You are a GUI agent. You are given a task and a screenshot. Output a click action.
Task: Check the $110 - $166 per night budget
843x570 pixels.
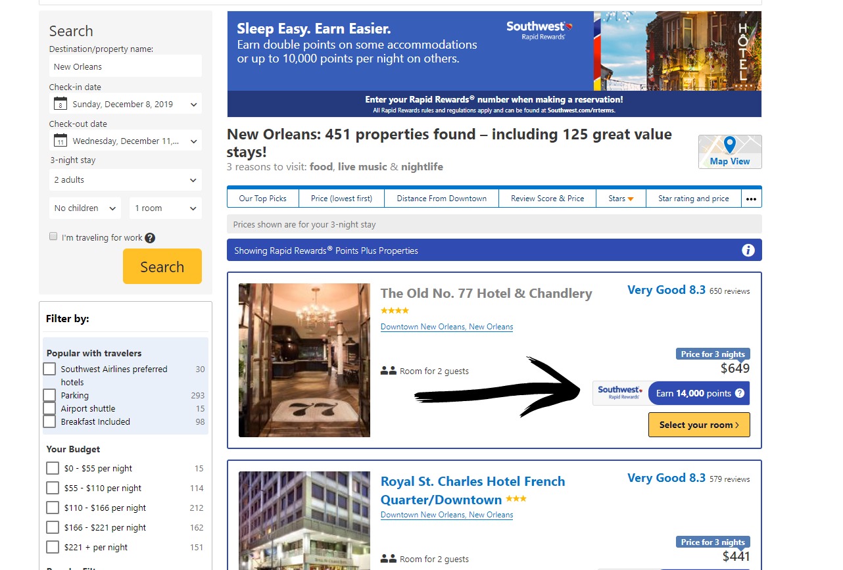pos(53,508)
